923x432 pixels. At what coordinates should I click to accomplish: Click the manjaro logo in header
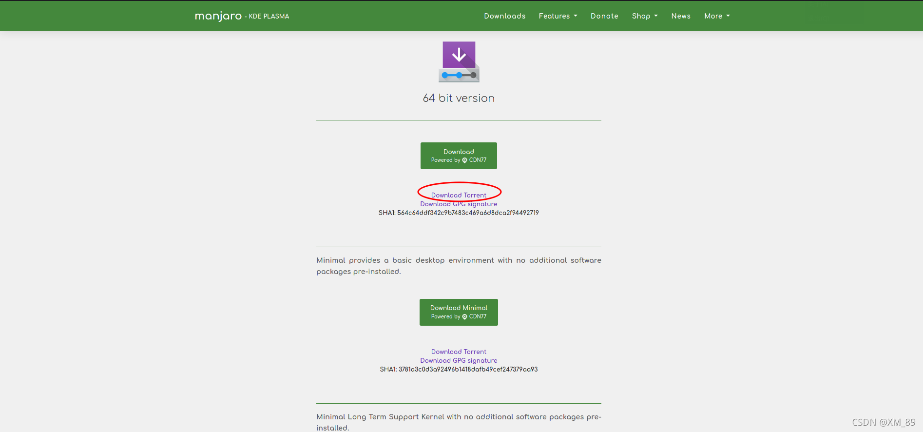[x=218, y=16]
